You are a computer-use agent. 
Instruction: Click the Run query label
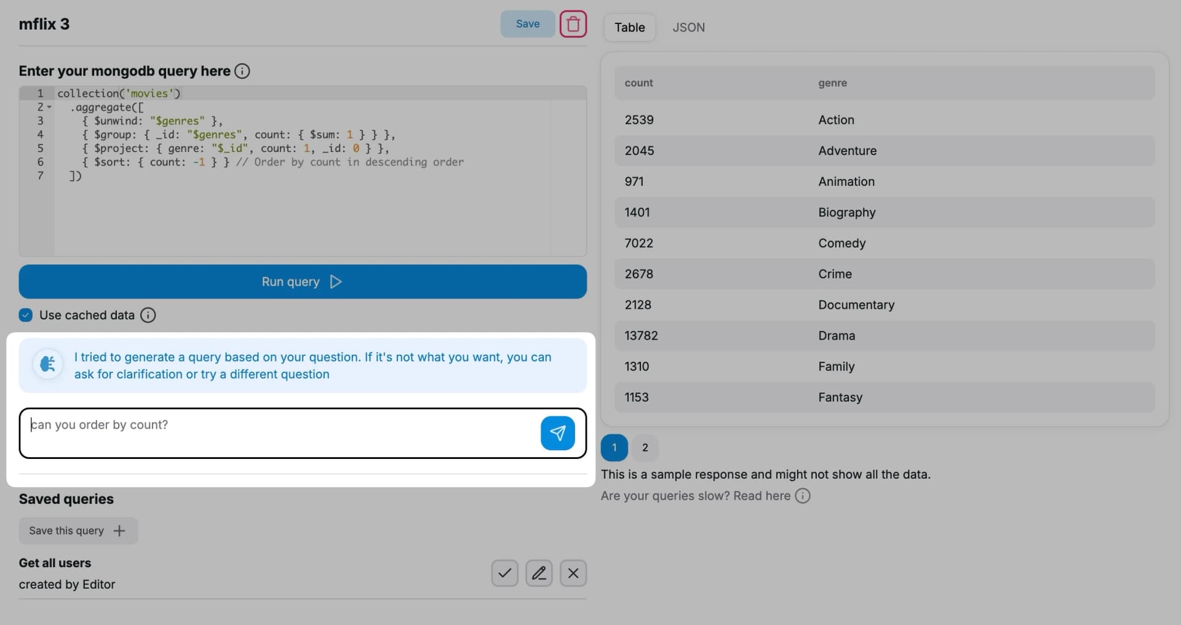[x=290, y=282]
